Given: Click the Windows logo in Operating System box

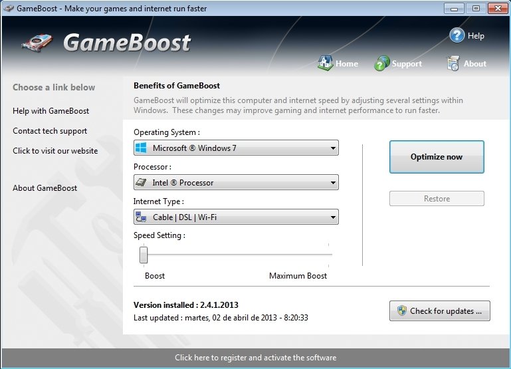Looking at the screenshot, I should [x=141, y=148].
